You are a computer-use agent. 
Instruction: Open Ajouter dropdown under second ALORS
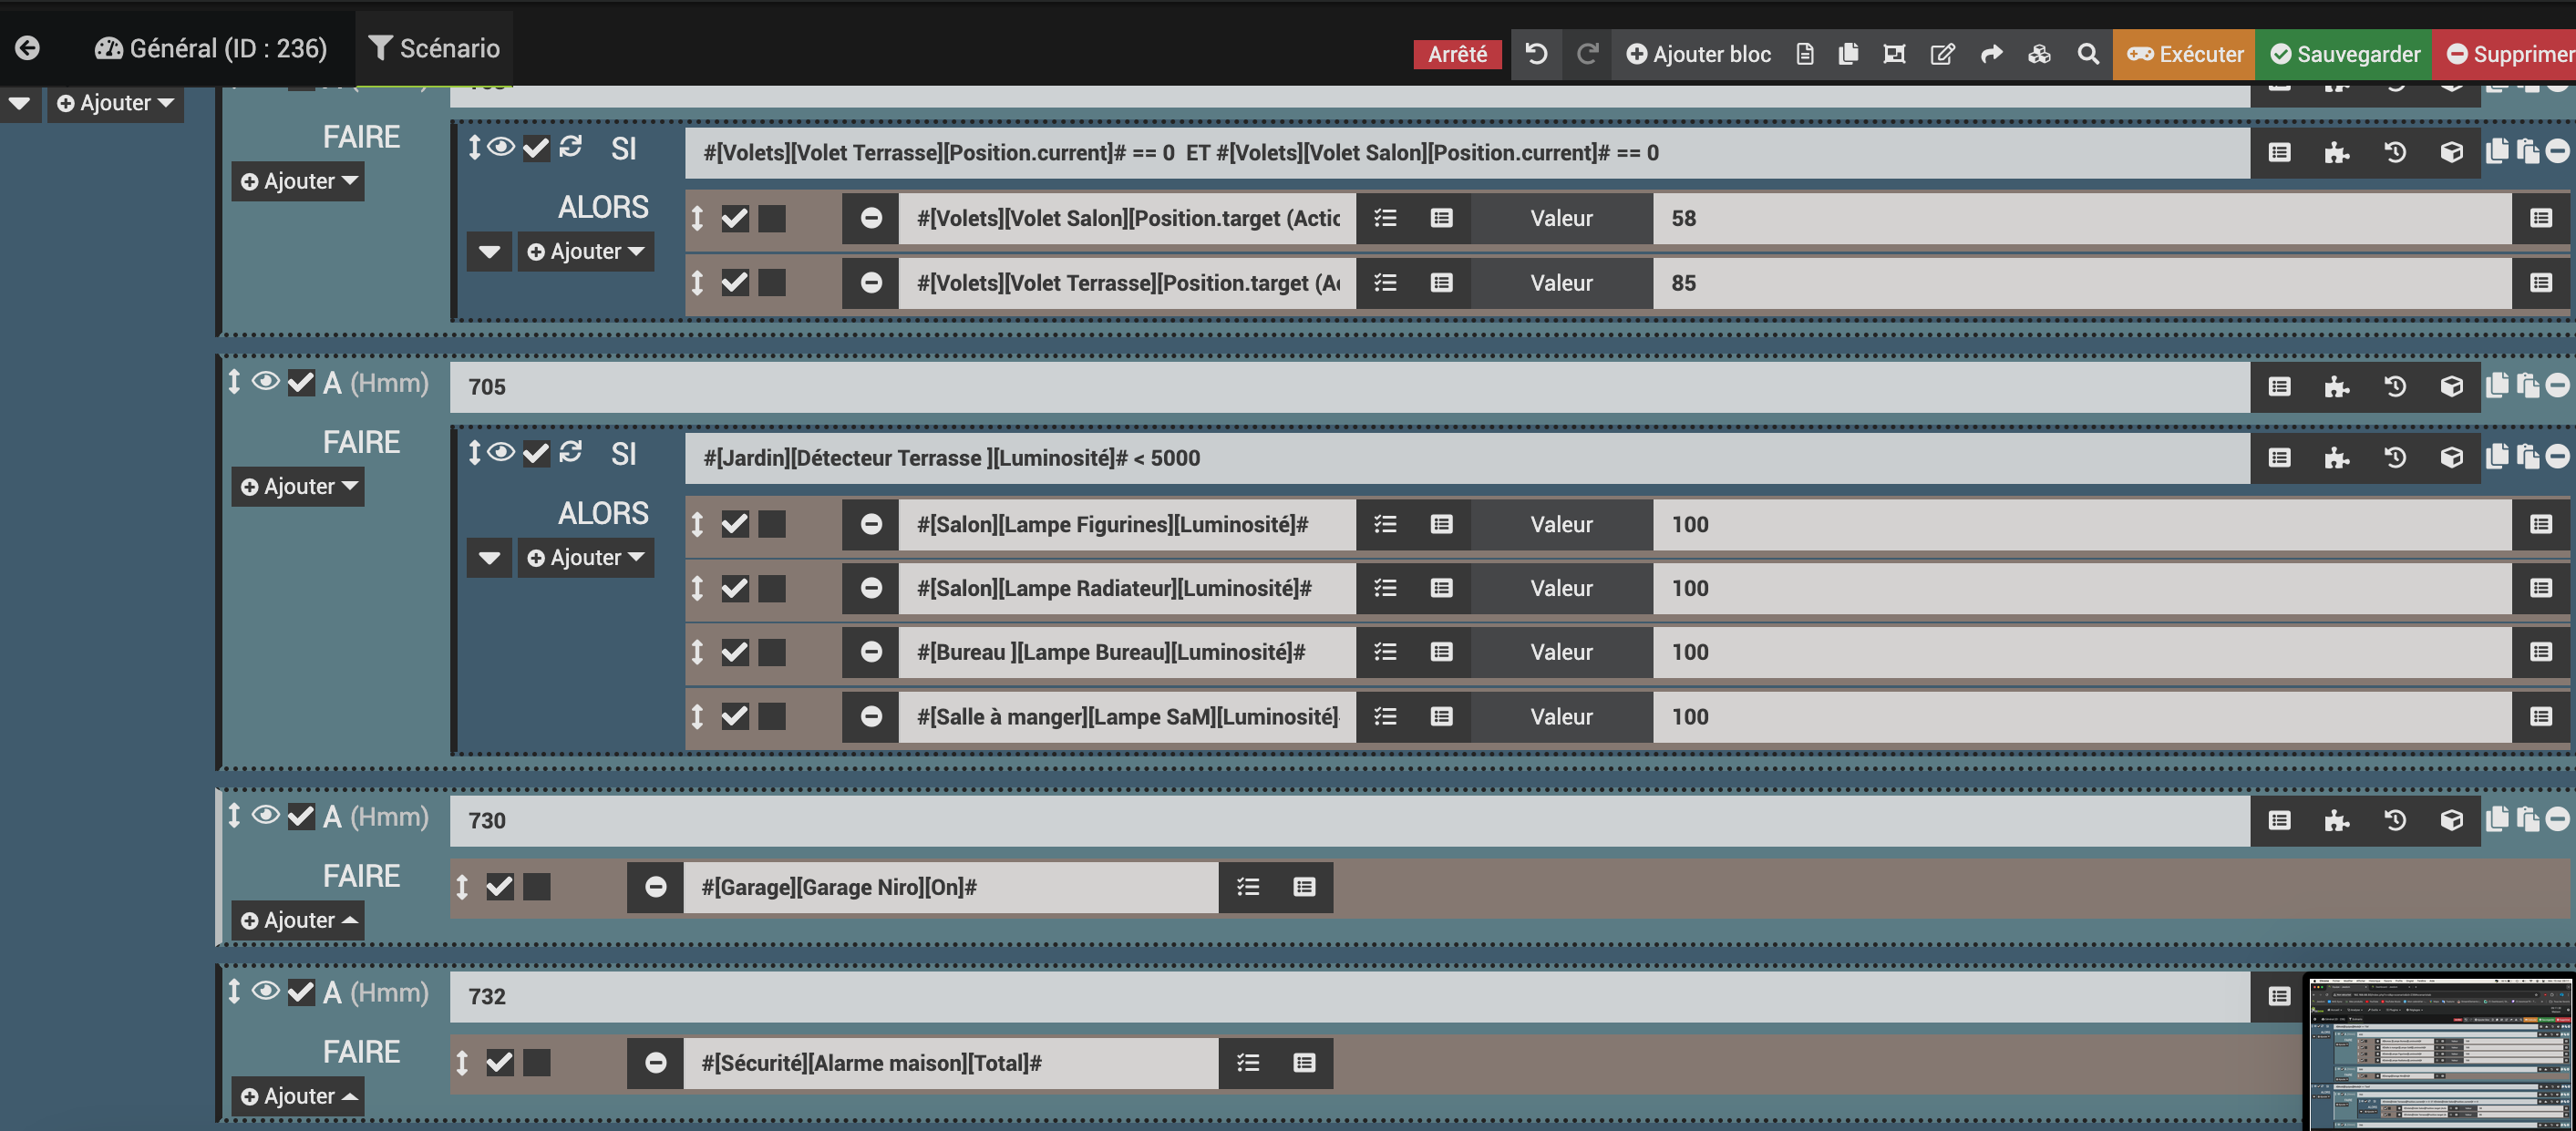tap(586, 558)
